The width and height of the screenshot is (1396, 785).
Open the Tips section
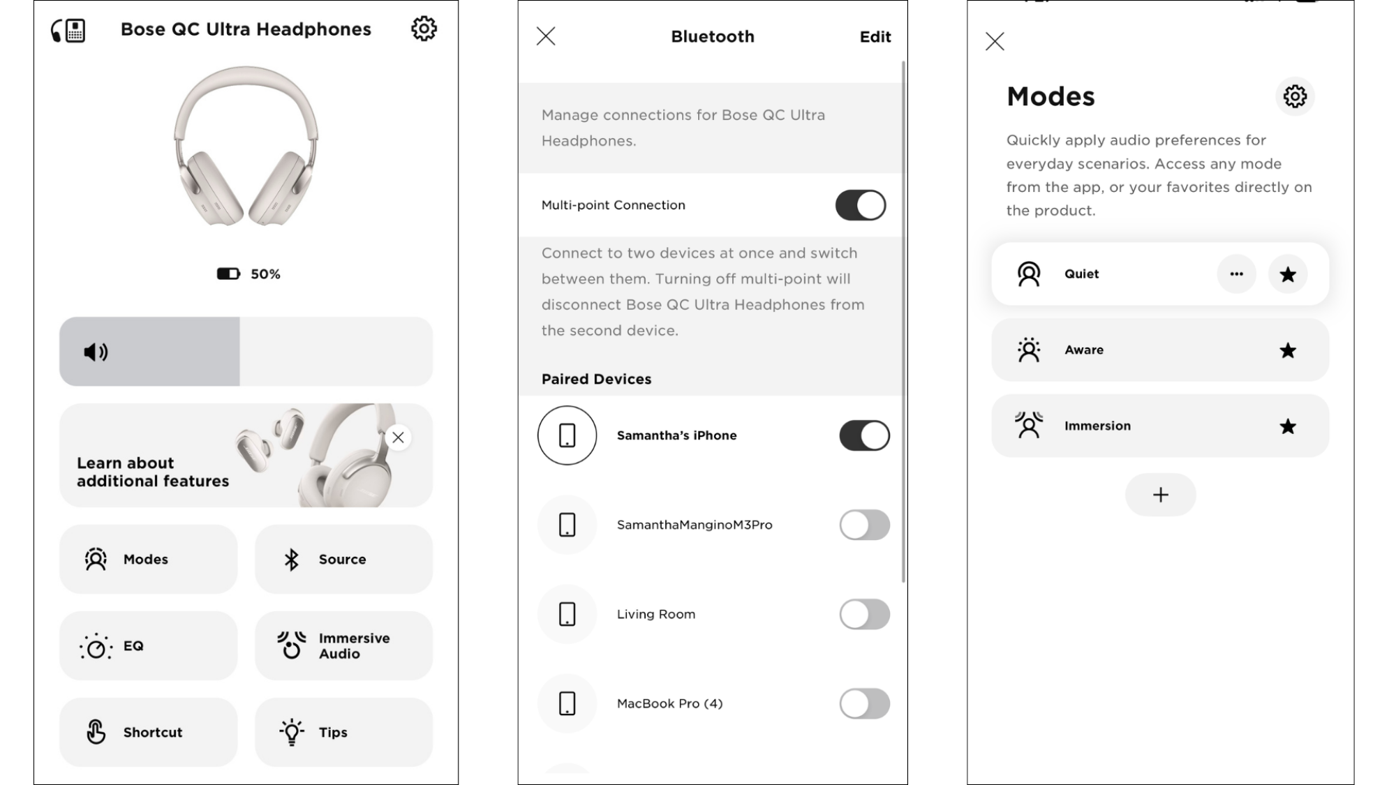point(343,731)
